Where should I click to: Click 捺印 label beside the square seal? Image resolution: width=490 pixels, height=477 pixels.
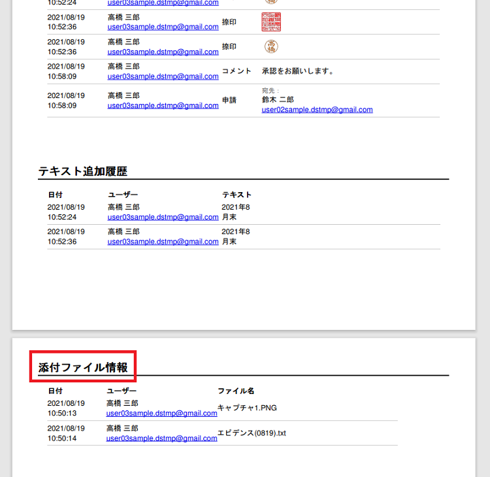point(229,22)
